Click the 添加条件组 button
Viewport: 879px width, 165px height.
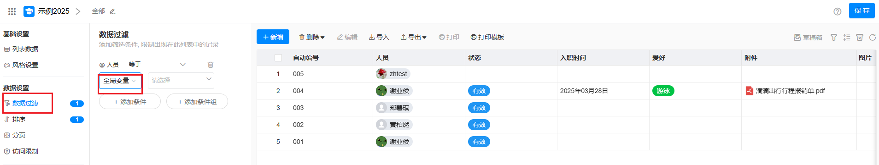coord(197,102)
